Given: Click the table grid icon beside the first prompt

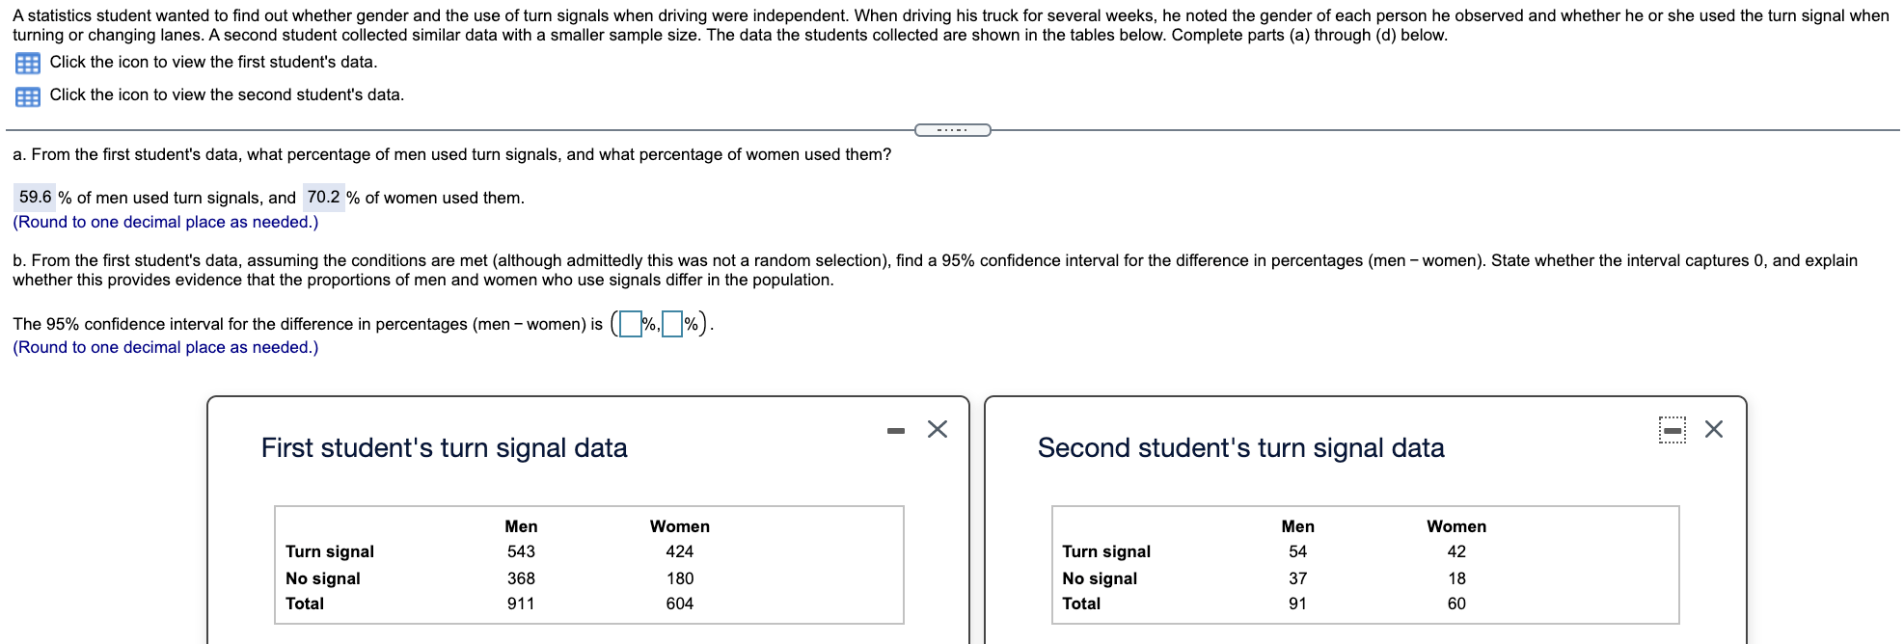Looking at the screenshot, I should pos(26,63).
